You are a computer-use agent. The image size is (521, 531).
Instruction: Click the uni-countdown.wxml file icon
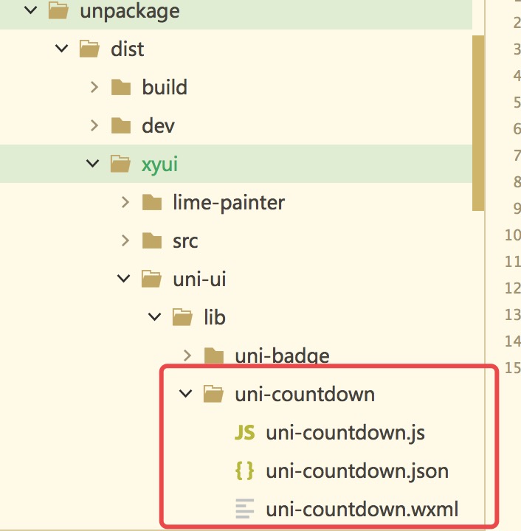[x=244, y=508]
